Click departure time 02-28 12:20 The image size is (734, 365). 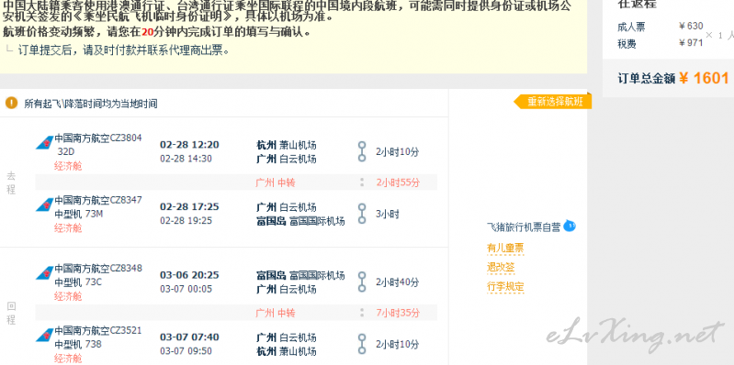pyautogui.click(x=189, y=145)
